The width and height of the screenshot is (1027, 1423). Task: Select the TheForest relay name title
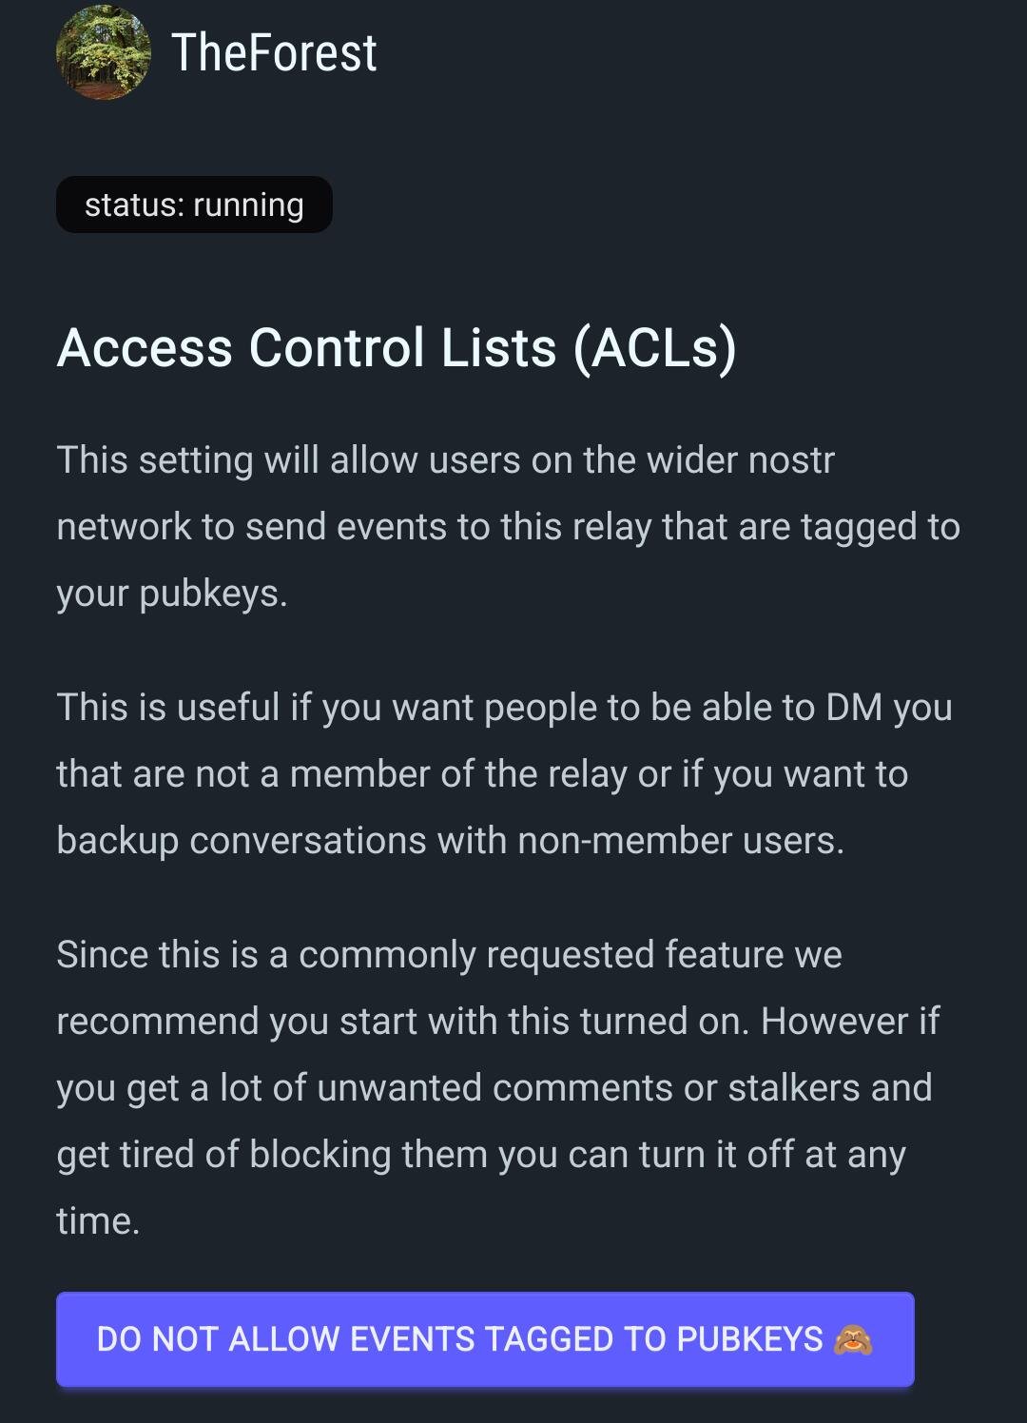274,52
